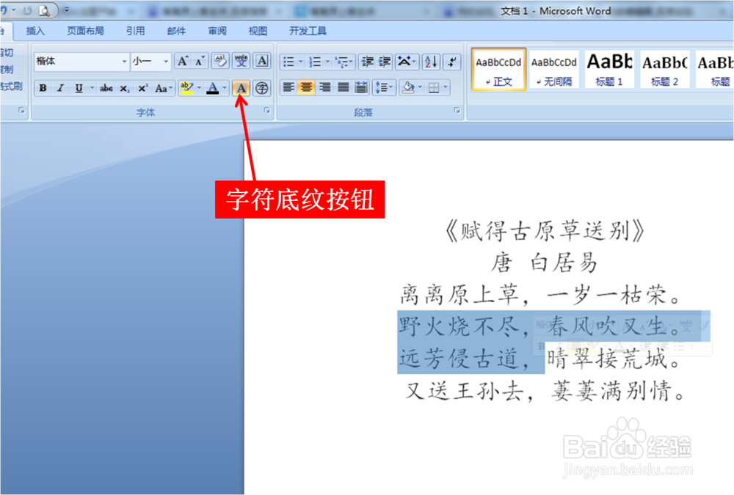Open the pinyin guide icon
The width and height of the screenshot is (734, 495).
241,61
